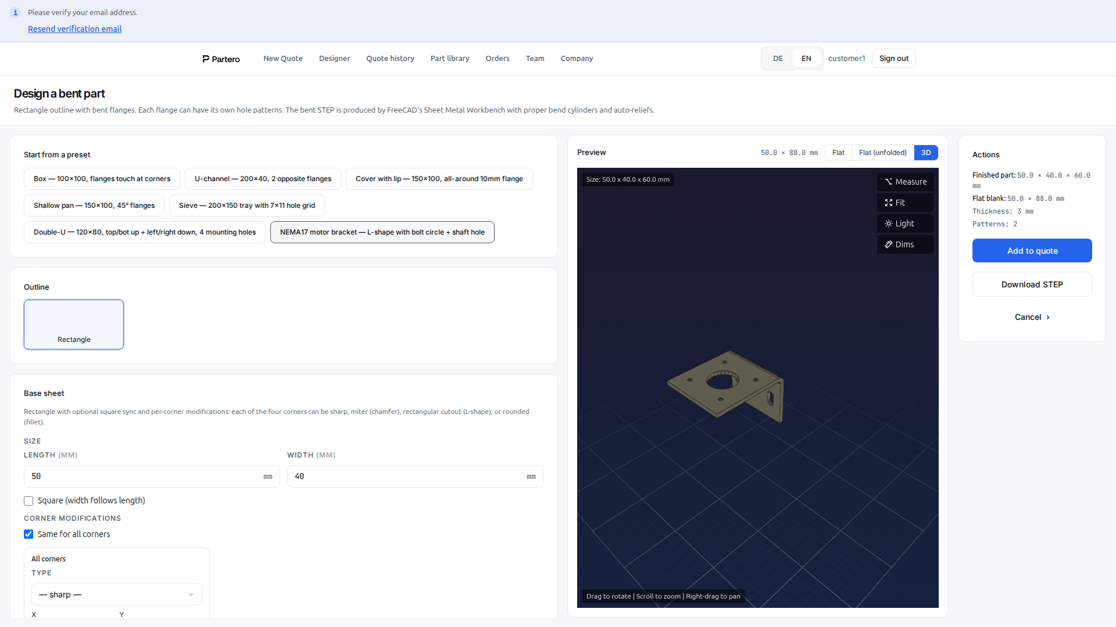Click the info icon in verification banner
The width and height of the screenshot is (1116, 627).
pos(16,12)
